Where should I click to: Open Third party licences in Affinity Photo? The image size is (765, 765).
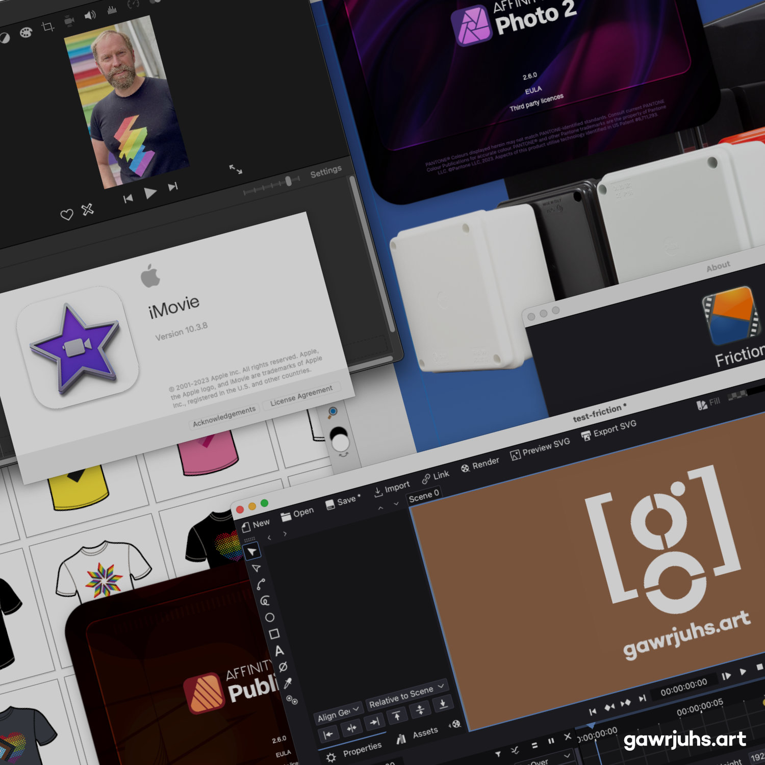[x=537, y=102]
